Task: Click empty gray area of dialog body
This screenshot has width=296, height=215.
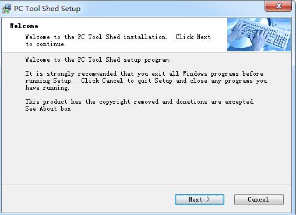Action: 146,147
